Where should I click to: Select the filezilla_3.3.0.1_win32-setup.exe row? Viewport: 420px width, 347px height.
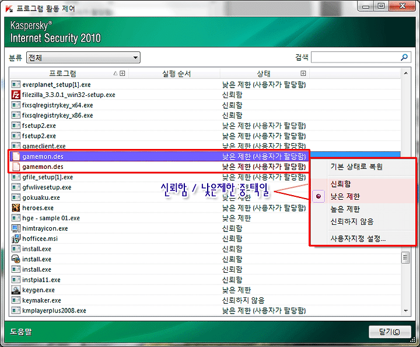coord(206,95)
